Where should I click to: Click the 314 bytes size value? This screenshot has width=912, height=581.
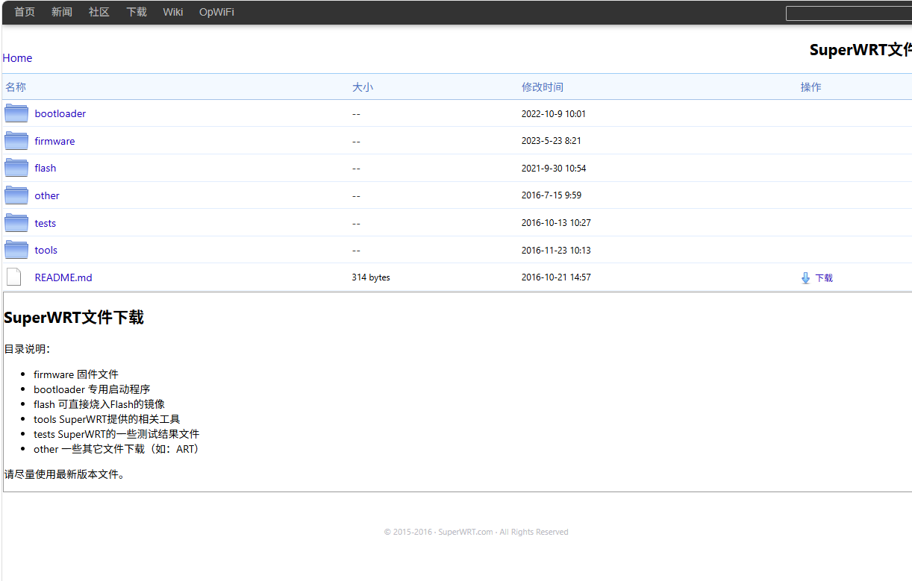(371, 277)
